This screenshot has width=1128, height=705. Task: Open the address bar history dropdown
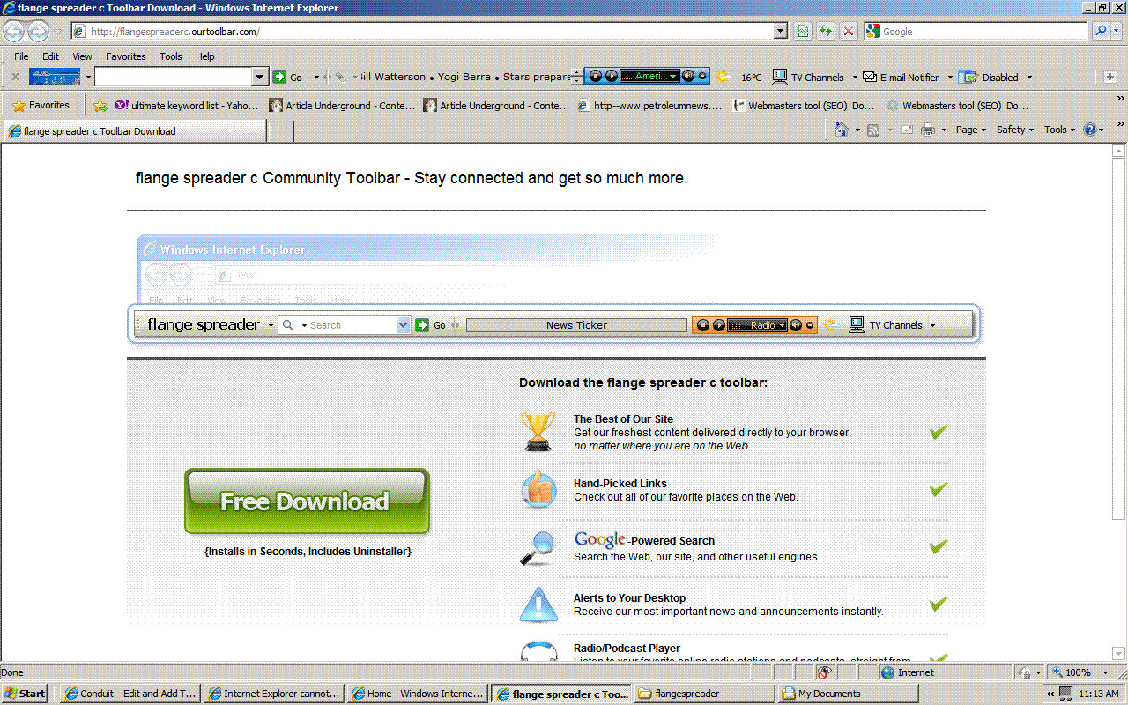[x=781, y=32]
